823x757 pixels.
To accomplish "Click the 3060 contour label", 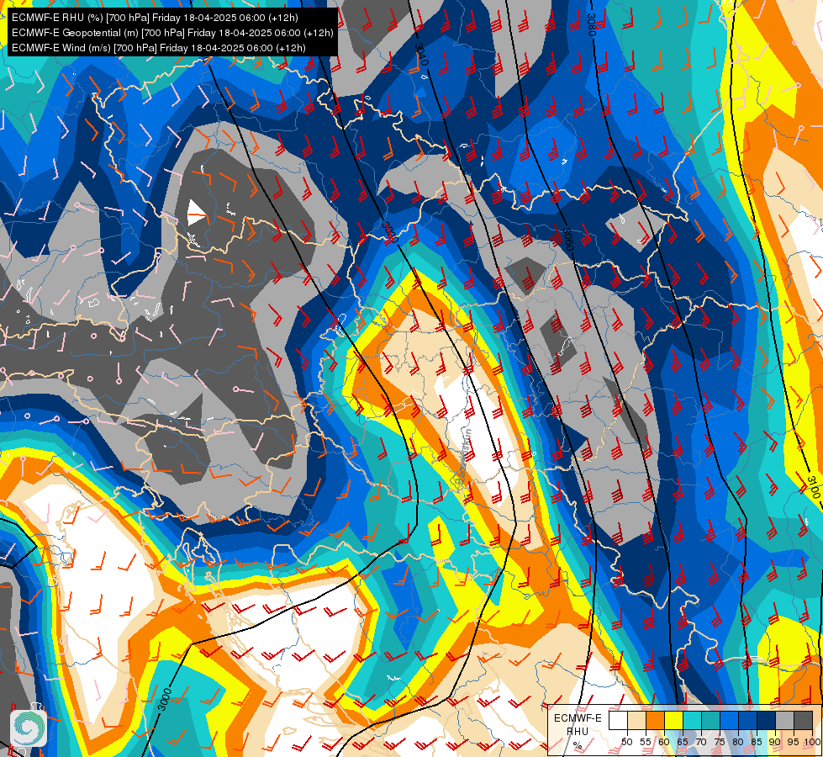I will click(x=568, y=239).
